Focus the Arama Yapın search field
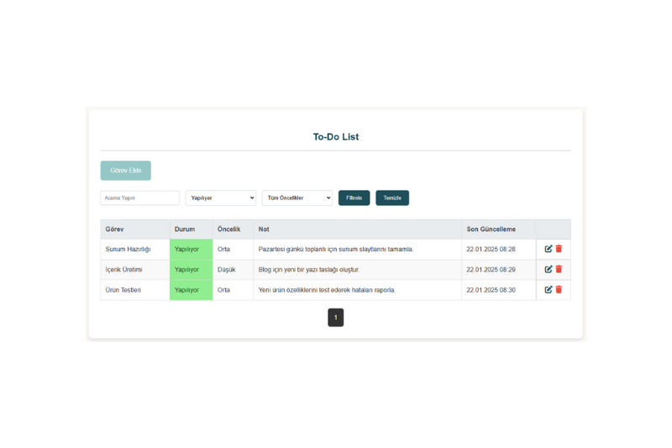This screenshot has width=672, height=448. [140, 198]
